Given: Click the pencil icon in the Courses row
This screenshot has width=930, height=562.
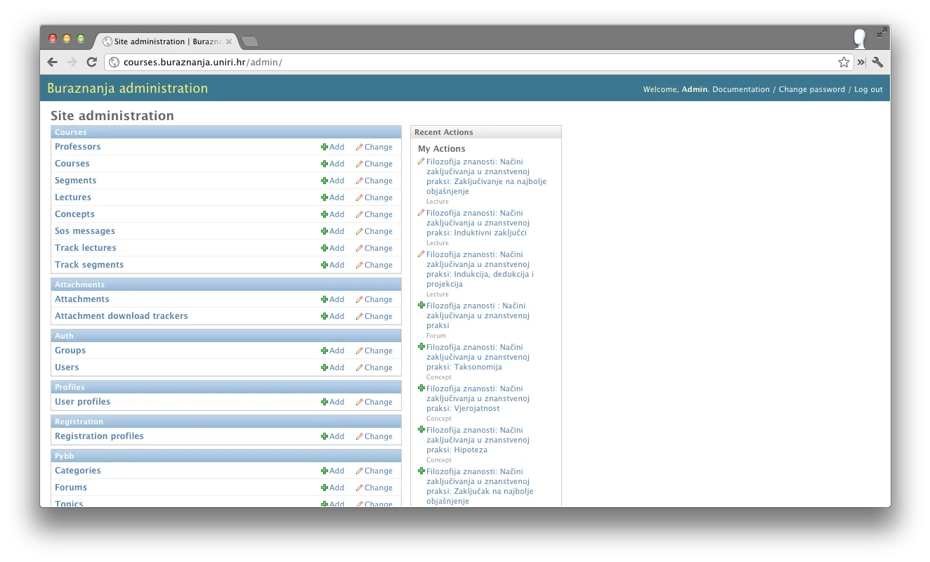Looking at the screenshot, I should pyautogui.click(x=360, y=164).
